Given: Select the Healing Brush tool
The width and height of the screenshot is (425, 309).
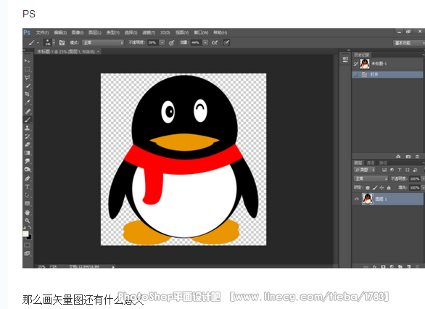Looking at the screenshot, I should [x=27, y=111].
